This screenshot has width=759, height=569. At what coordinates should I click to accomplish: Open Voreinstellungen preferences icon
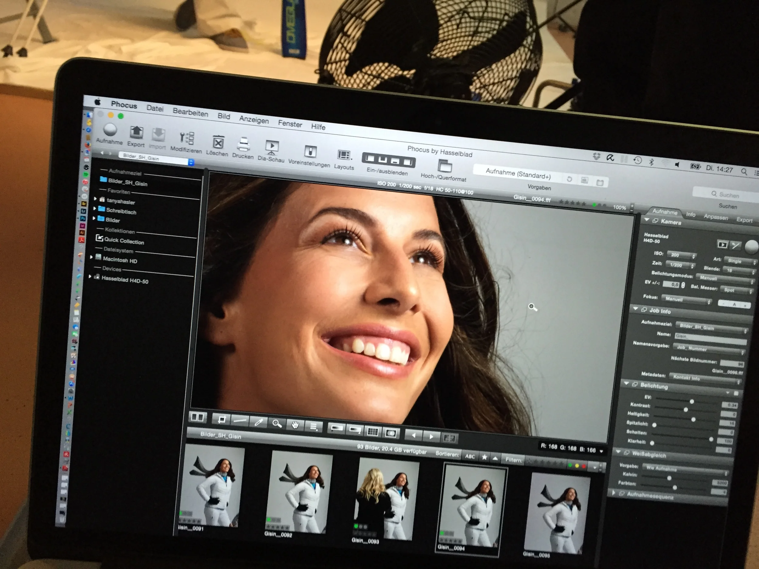(x=310, y=151)
